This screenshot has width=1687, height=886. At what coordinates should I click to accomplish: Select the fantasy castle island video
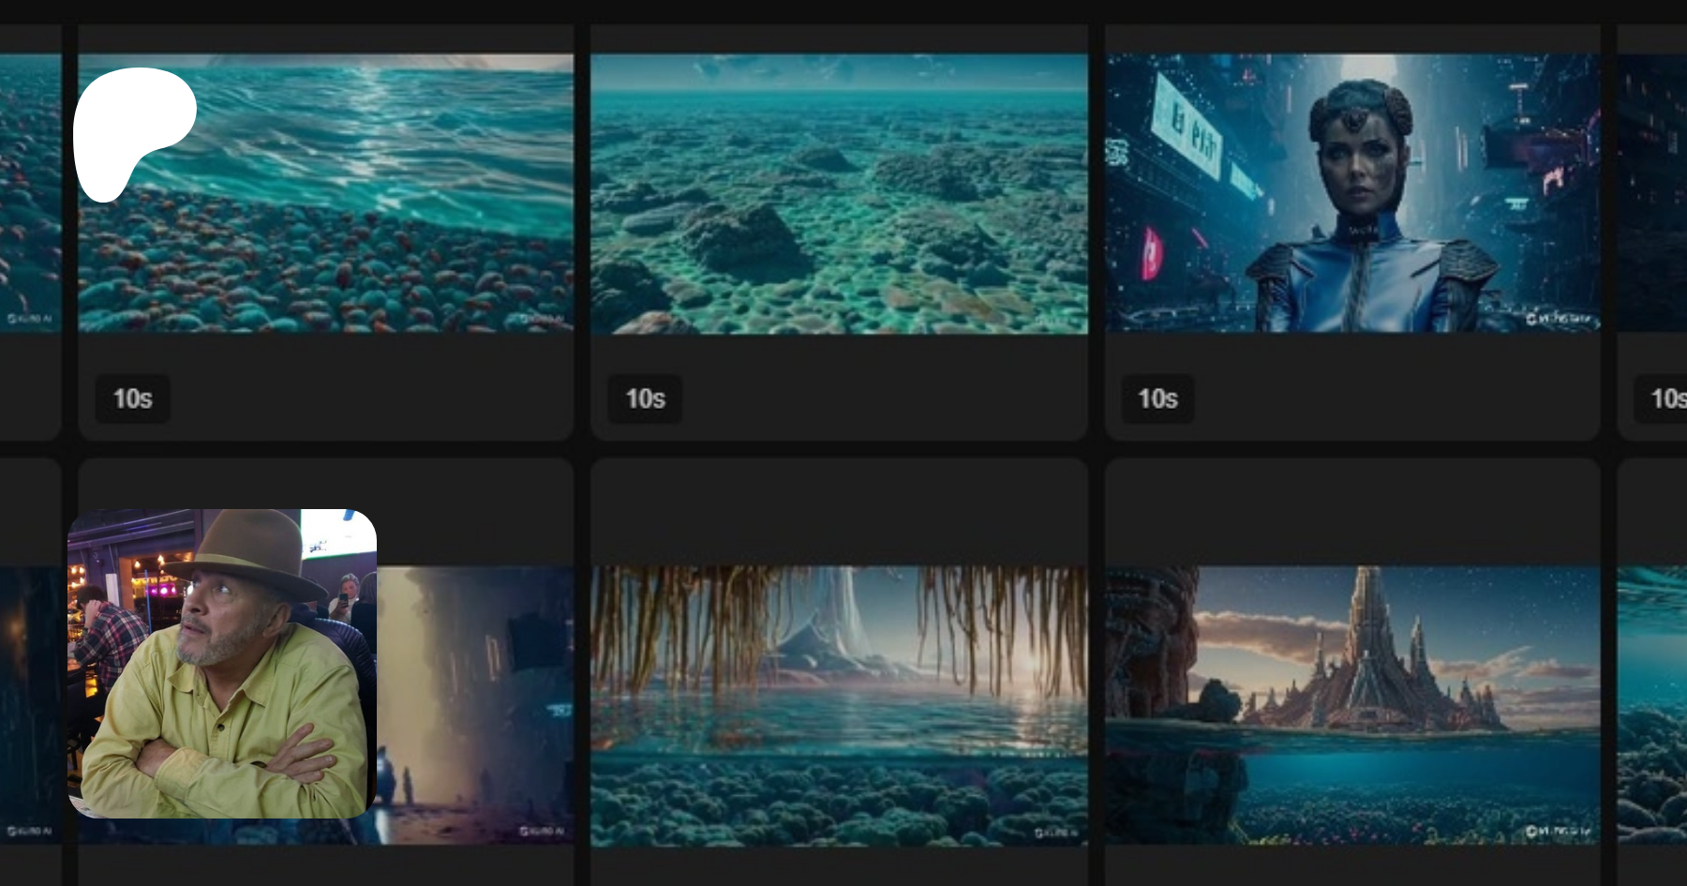coord(1351,703)
